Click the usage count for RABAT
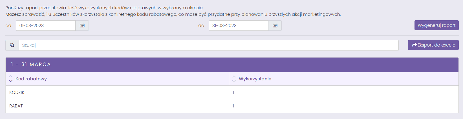Image resolution: width=463 pixels, height=119 pixels. pyautogui.click(x=233, y=106)
